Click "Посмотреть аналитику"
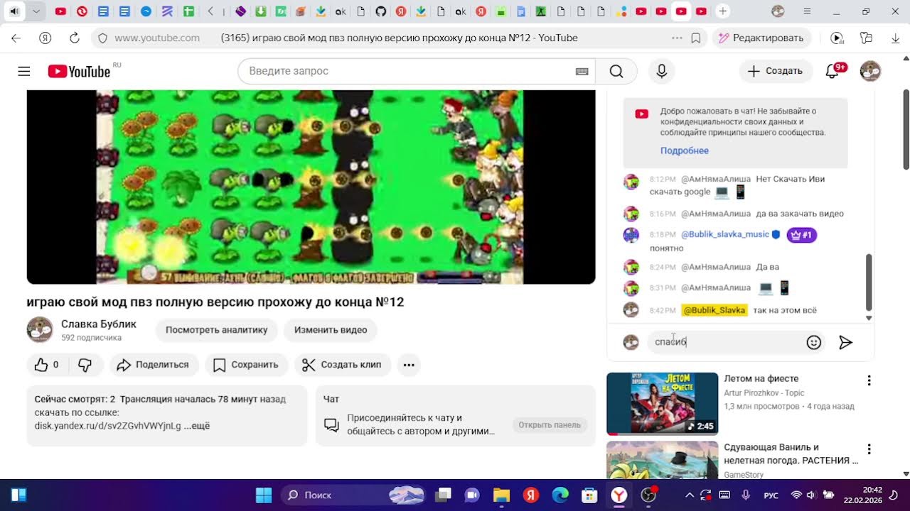 (x=216, y=330)
